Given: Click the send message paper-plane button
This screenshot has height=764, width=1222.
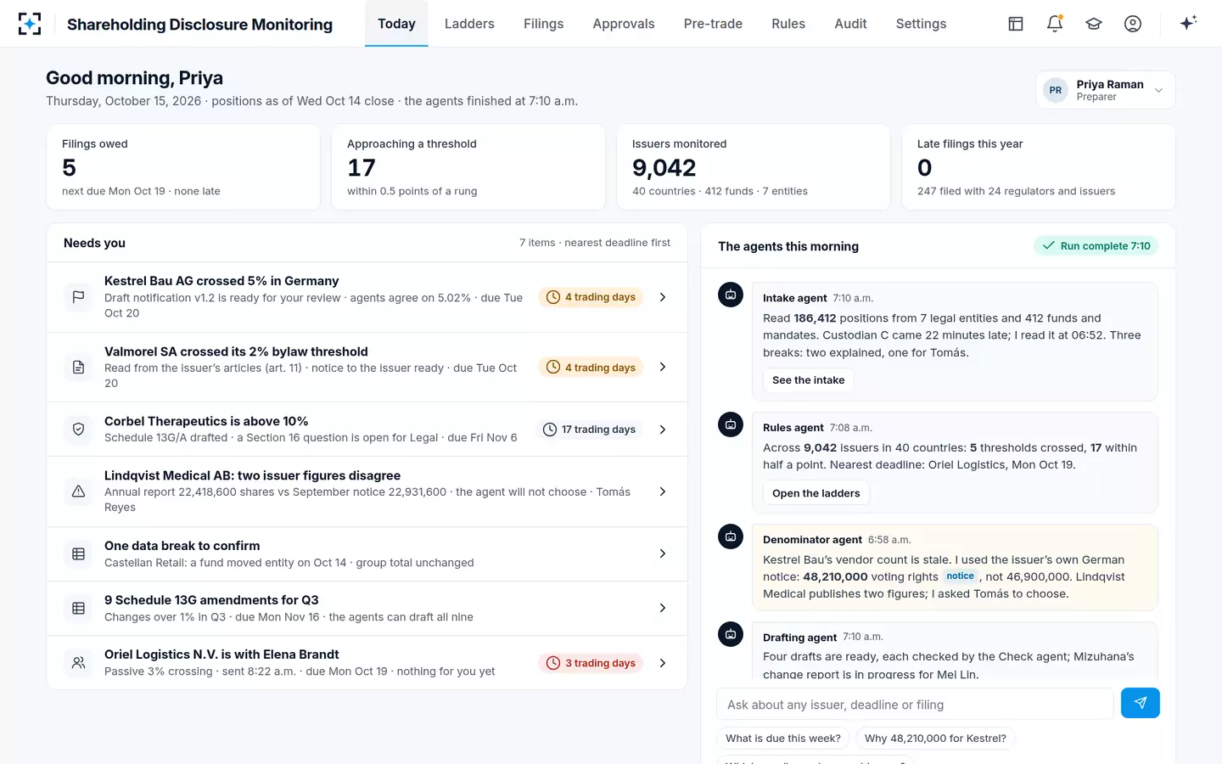Looking at the screenshot, I should point(1140,703).
